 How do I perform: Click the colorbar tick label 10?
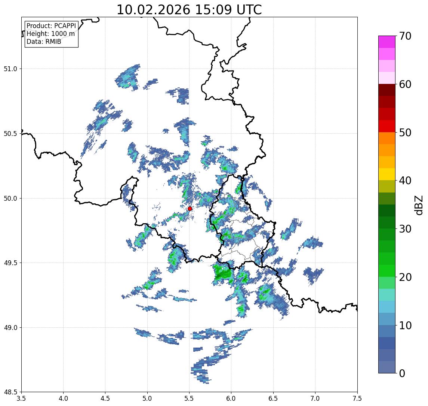point(405,325)
